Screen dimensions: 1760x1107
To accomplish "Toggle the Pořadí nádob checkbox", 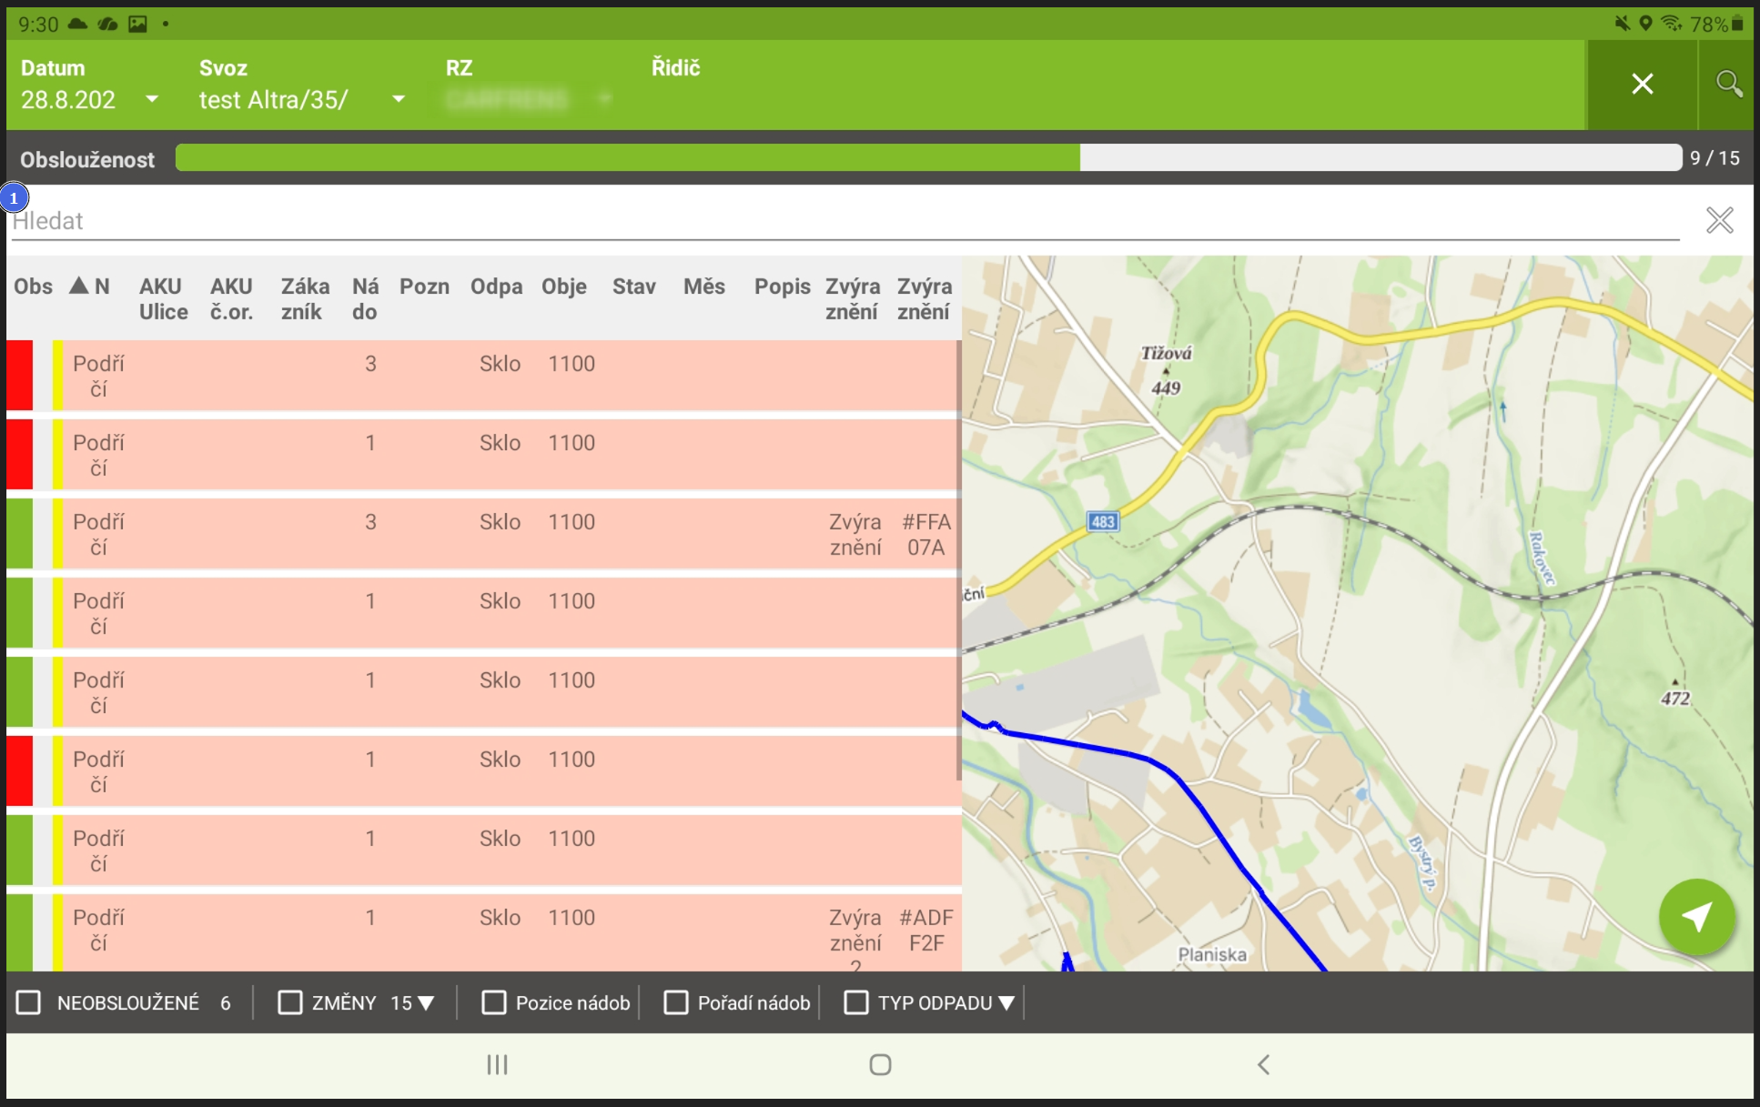I will pyautogui.click(x=676, y=1002).
